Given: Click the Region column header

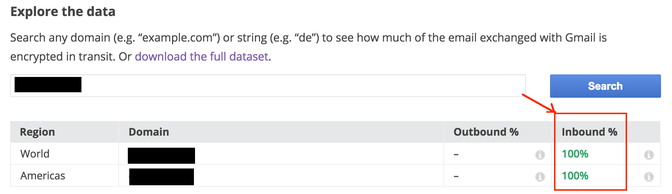Looking at the screenshot, I should pyautogui.click(x=37, y=132).
